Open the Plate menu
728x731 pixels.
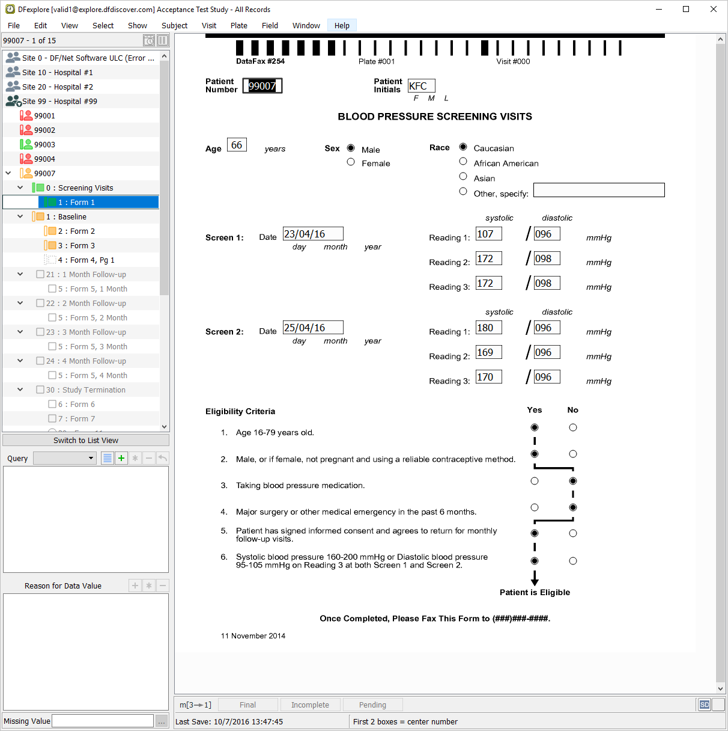click(238, 25)
